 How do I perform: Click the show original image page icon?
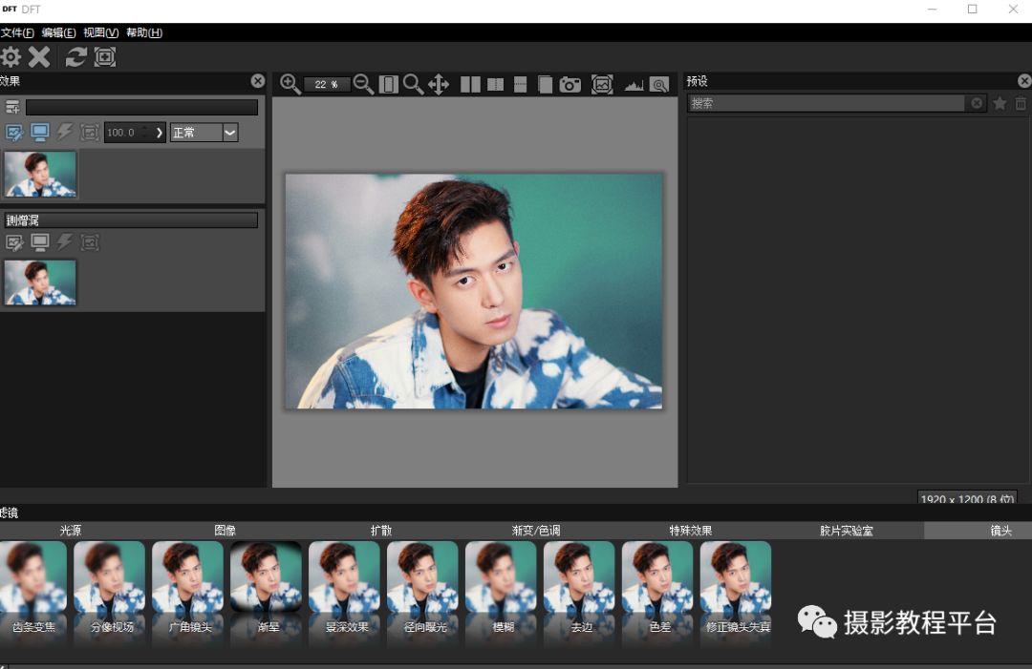pos(545,84)
